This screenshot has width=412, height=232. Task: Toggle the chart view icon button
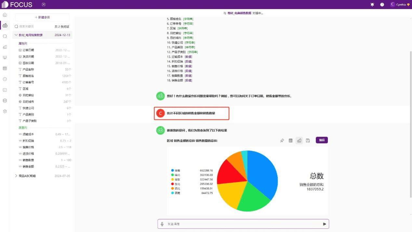pos(299,141)
